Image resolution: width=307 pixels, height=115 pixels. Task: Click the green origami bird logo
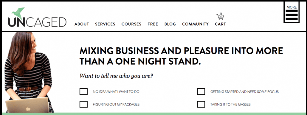(18, 13)
